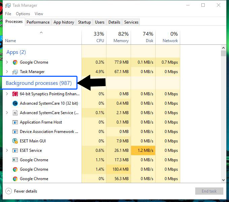Switch to the Details tab
This screenshot has height=202, width=229.
tap(115, 22)
